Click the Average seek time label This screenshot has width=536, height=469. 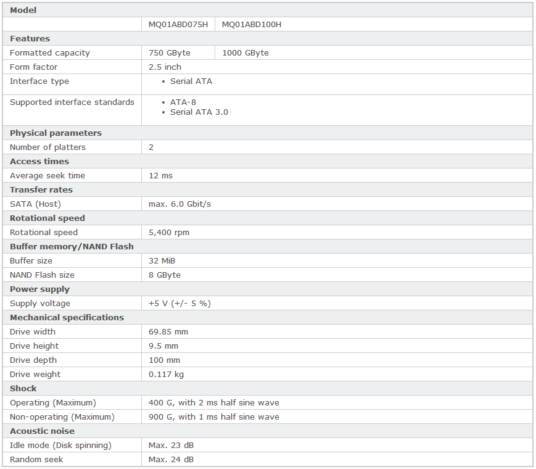point(47,176)
